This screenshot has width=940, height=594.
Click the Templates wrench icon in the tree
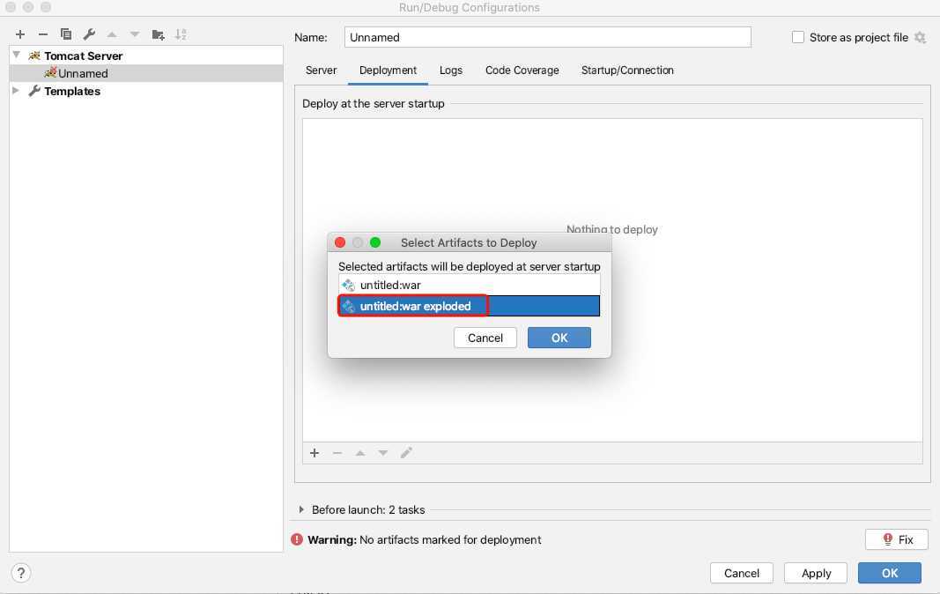pos(34,91)
